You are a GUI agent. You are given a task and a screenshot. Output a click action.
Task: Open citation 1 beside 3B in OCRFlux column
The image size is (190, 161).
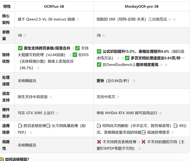pyautogui.click(x=25, y=35)
